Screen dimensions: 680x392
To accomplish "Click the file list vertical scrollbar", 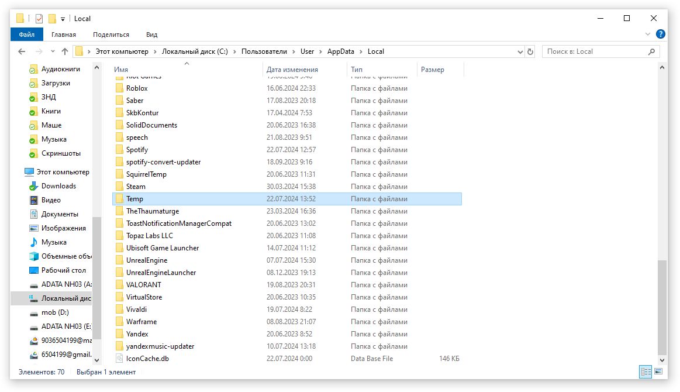I will [662, 310].
